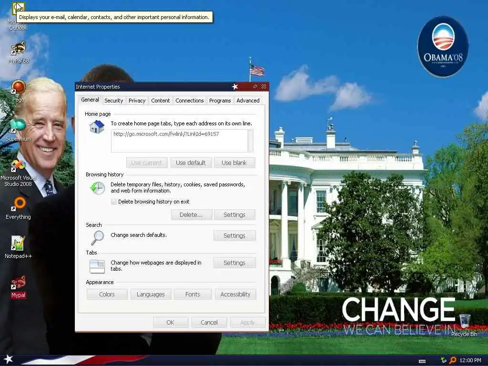Click the help button in Internet Properties title bar
488x366 pixels.
[255, 87]
